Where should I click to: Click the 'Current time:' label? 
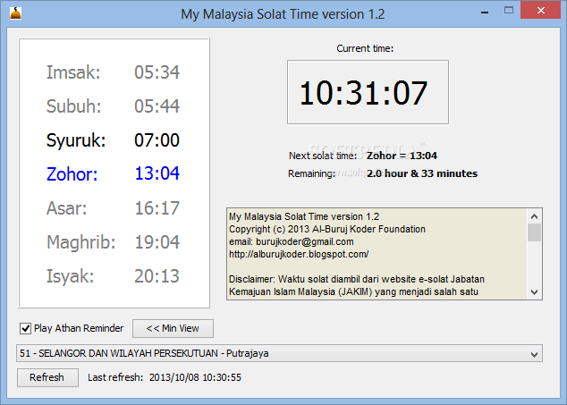point(365,48)
